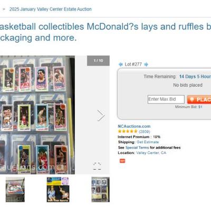The image size is (211, 211).
Task: Click the Enter Max Bid field
Action: point(166,99)
